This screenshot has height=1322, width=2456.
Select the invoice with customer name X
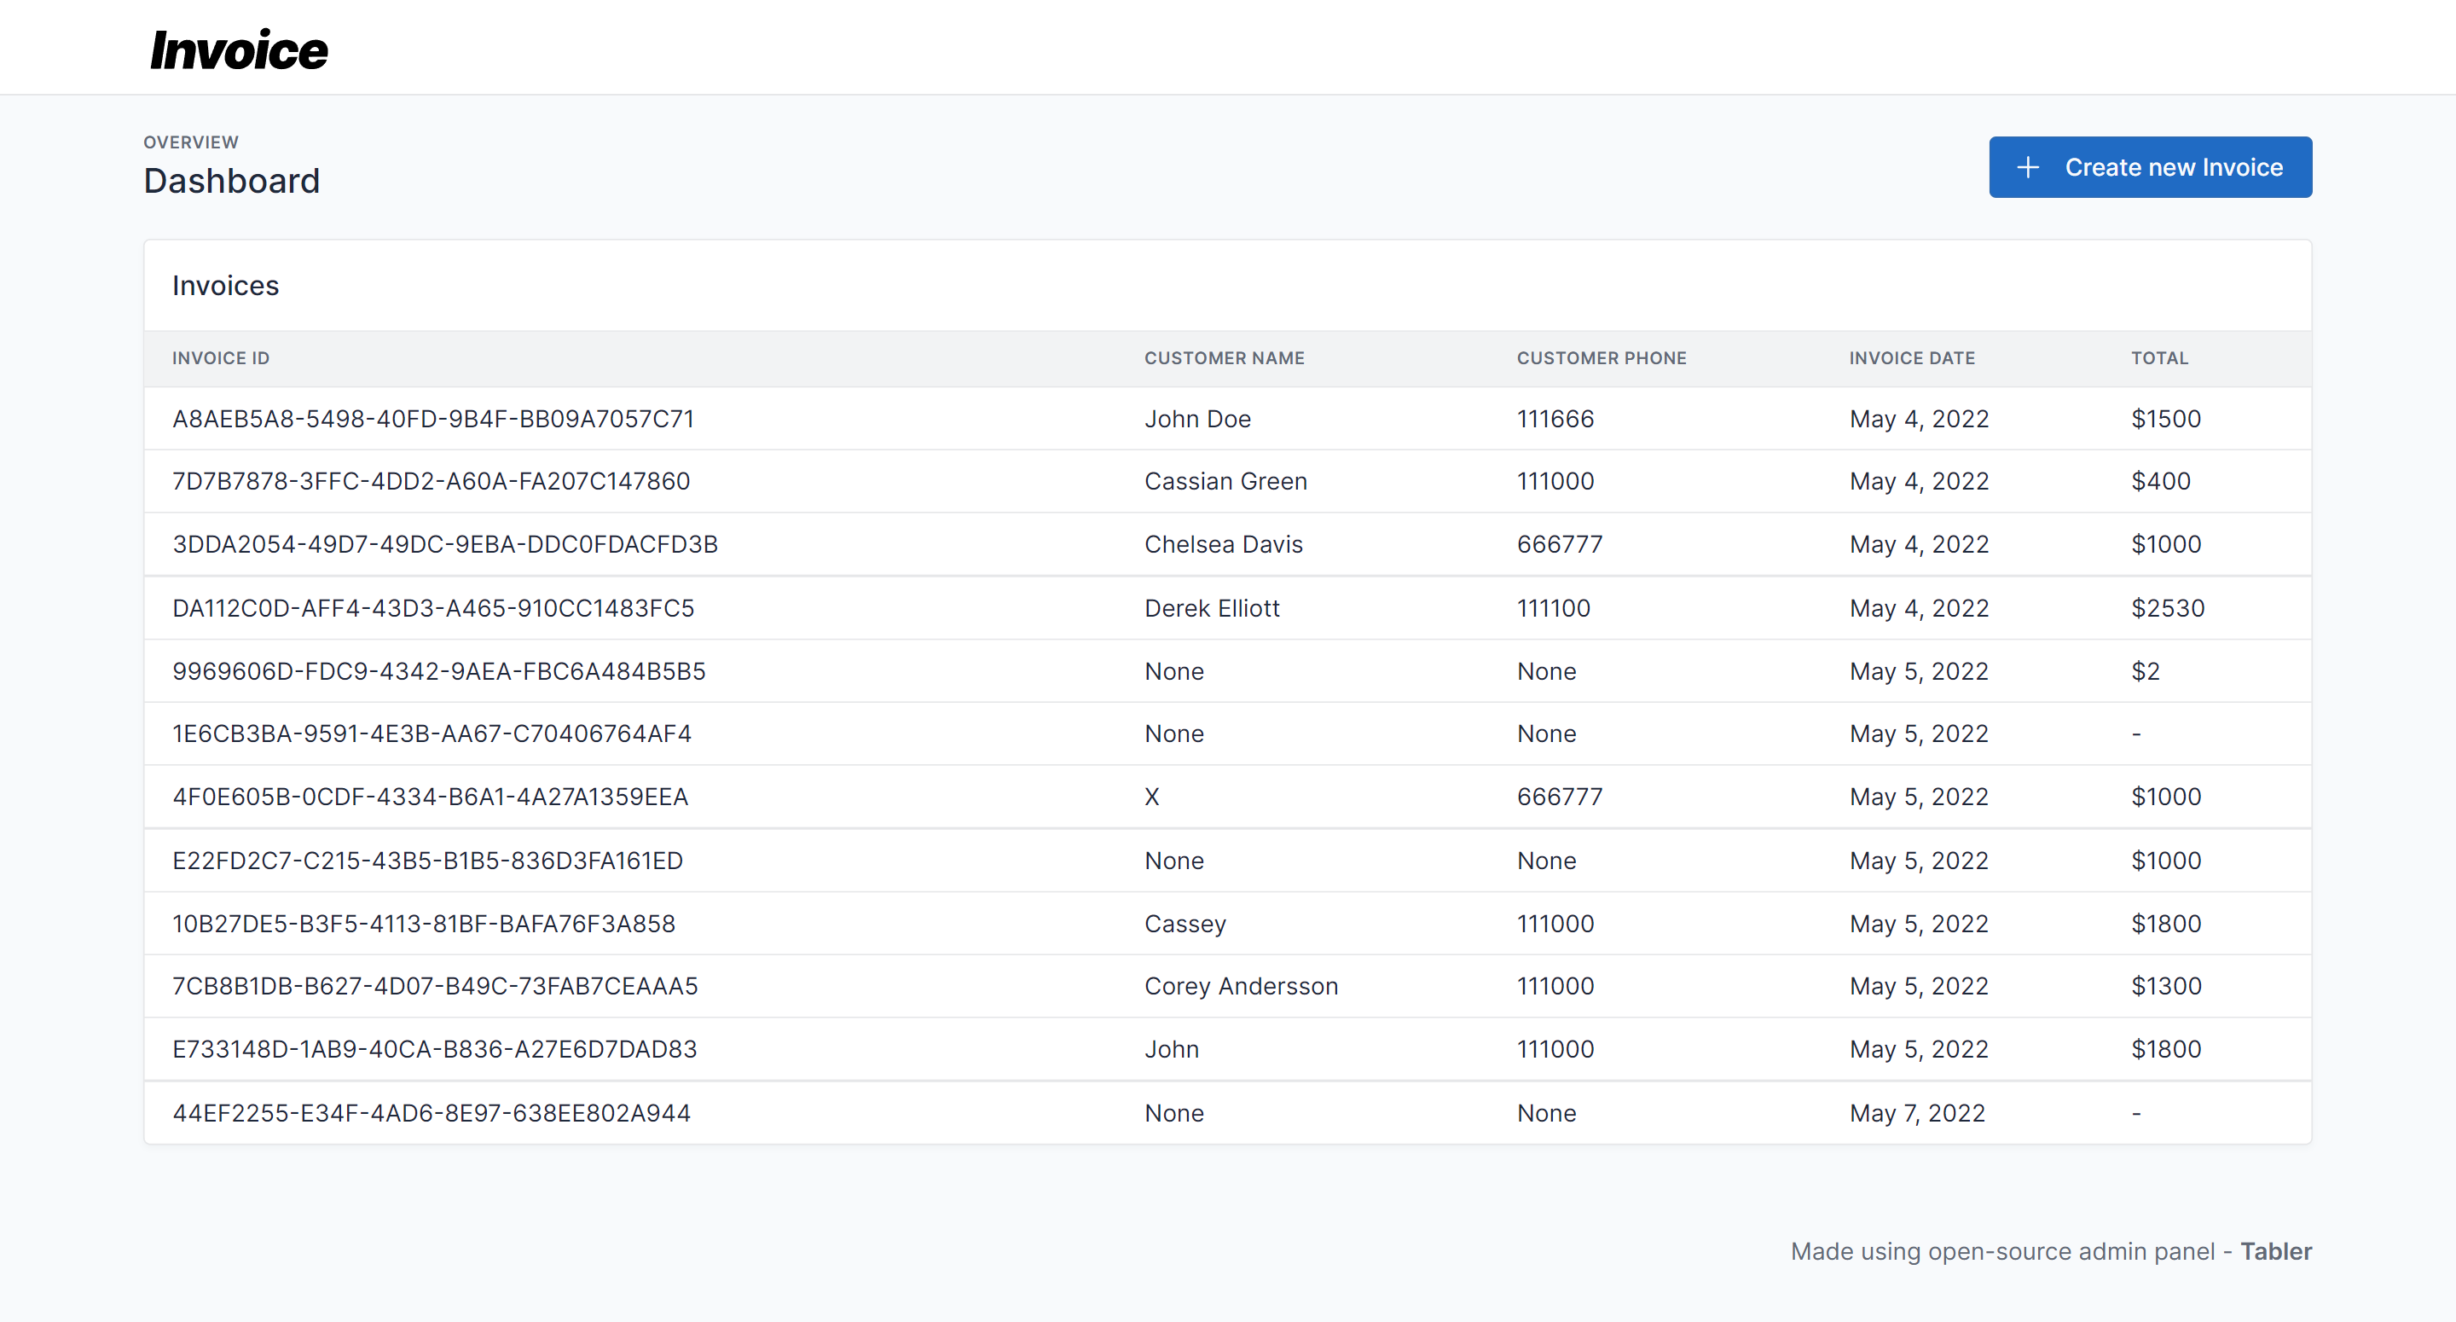click(x=953, y=797)
